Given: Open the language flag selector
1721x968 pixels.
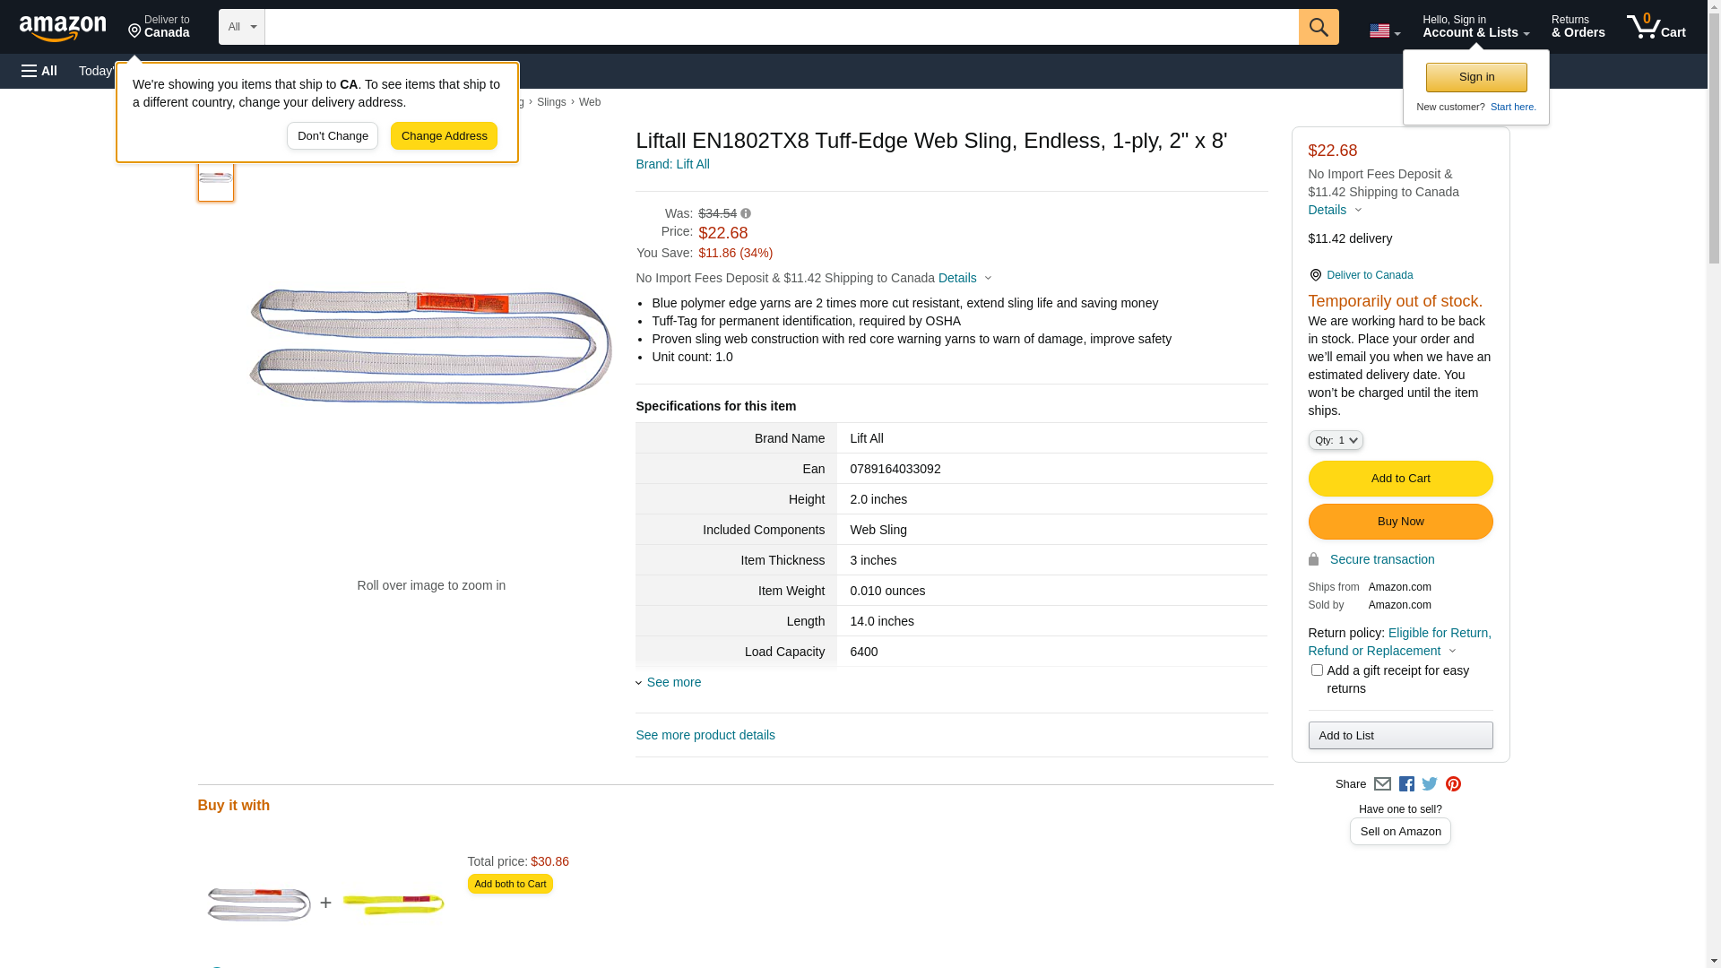Looking at the screenshot, I should (x=1384, y=31).
